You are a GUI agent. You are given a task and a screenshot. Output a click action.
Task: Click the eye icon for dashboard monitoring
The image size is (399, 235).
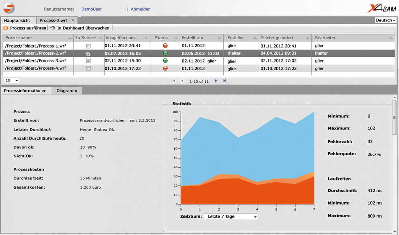pyautogui.click(x=53, y=28)
